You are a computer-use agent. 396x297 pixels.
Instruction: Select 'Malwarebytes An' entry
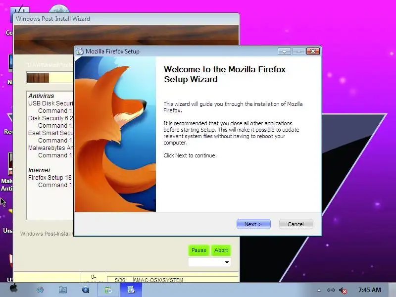(50, 148)
